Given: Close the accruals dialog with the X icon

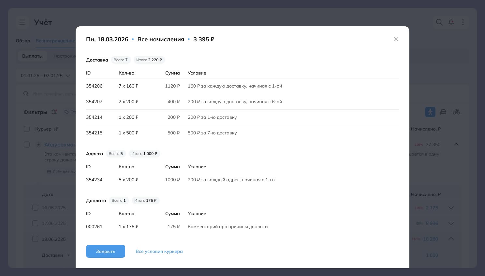Looking at the screenshot, I should tap(396, 39).
